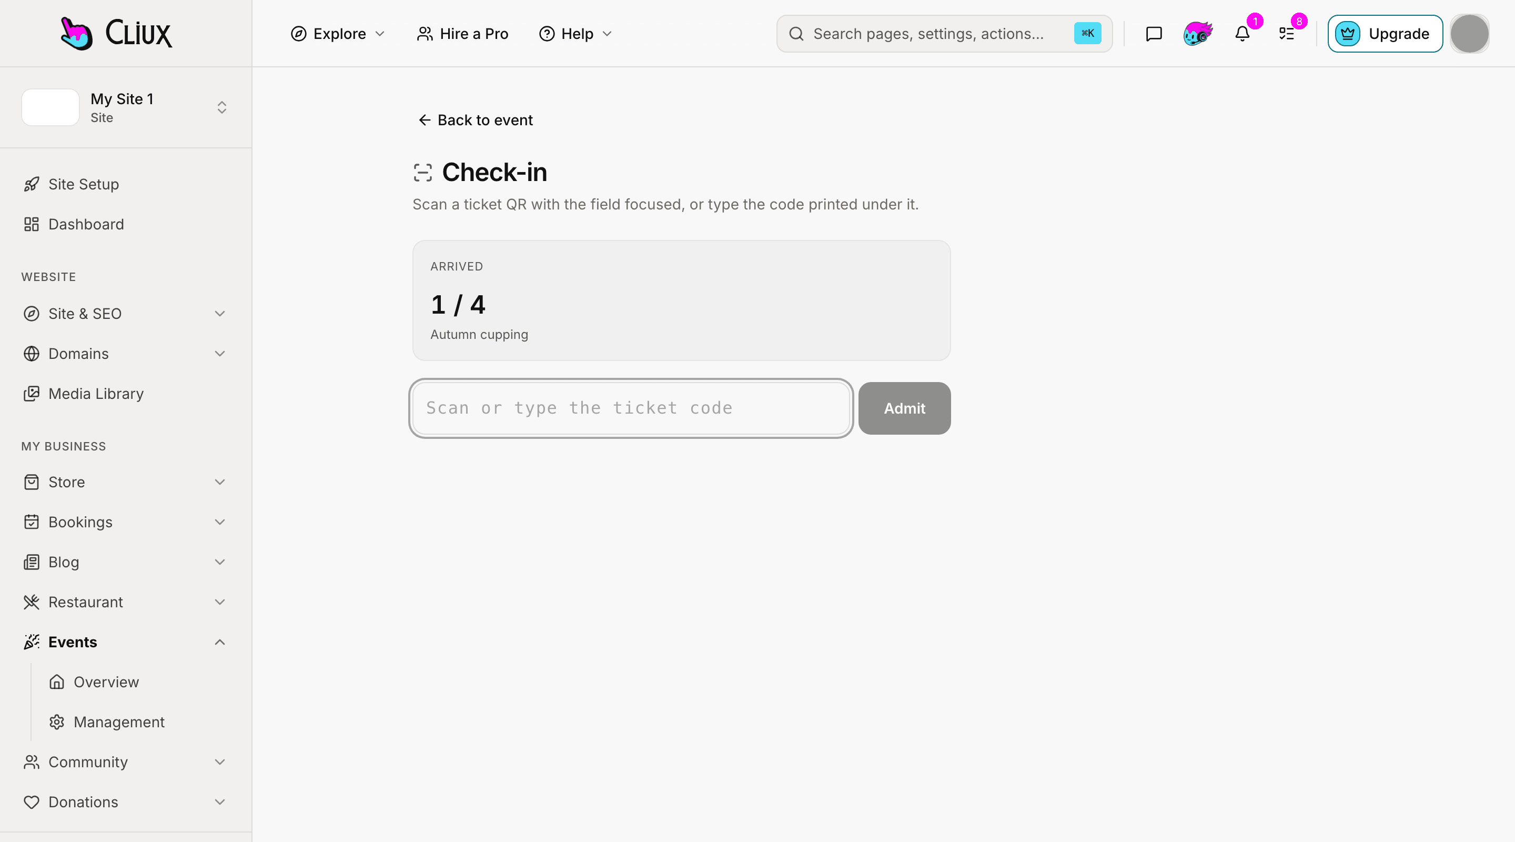1515x842 pixels.
Task: Open the tasks checklist icon
Action: click(x=1287, y=34)
